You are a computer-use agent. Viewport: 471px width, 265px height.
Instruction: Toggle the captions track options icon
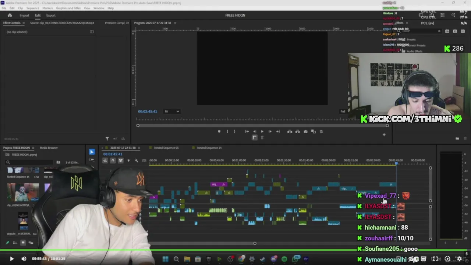144,160
